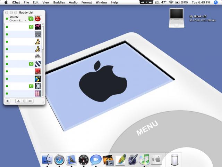Click next track control in menu bar
This screenshot has width=222, height=167.
pos(150,2)
